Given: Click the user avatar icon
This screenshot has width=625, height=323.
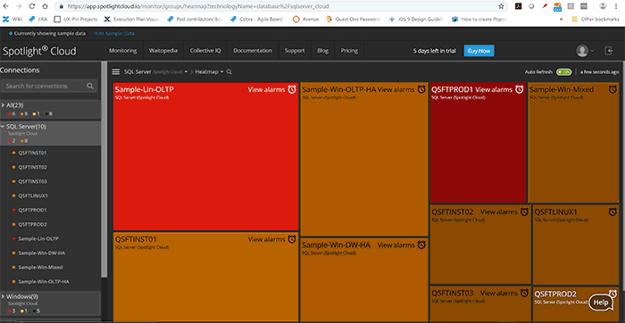Looking at the screenshot, I should [582, 51].
